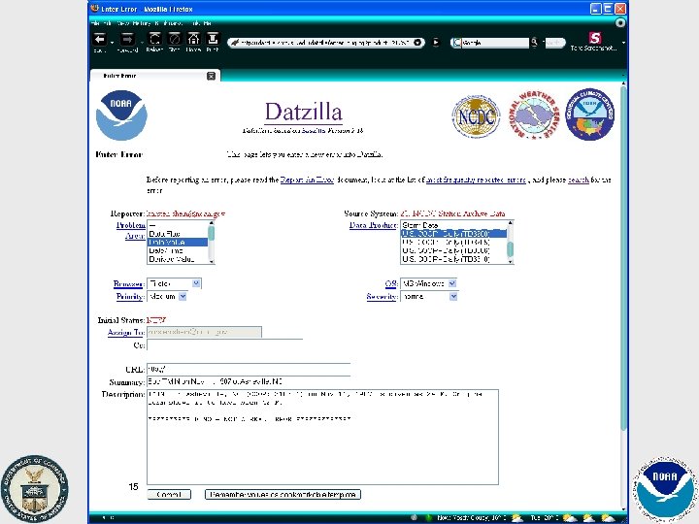Go to the Home page icon
Image resolution: width=699 pixels, height=524 pixels.
[x=193, y=39]
